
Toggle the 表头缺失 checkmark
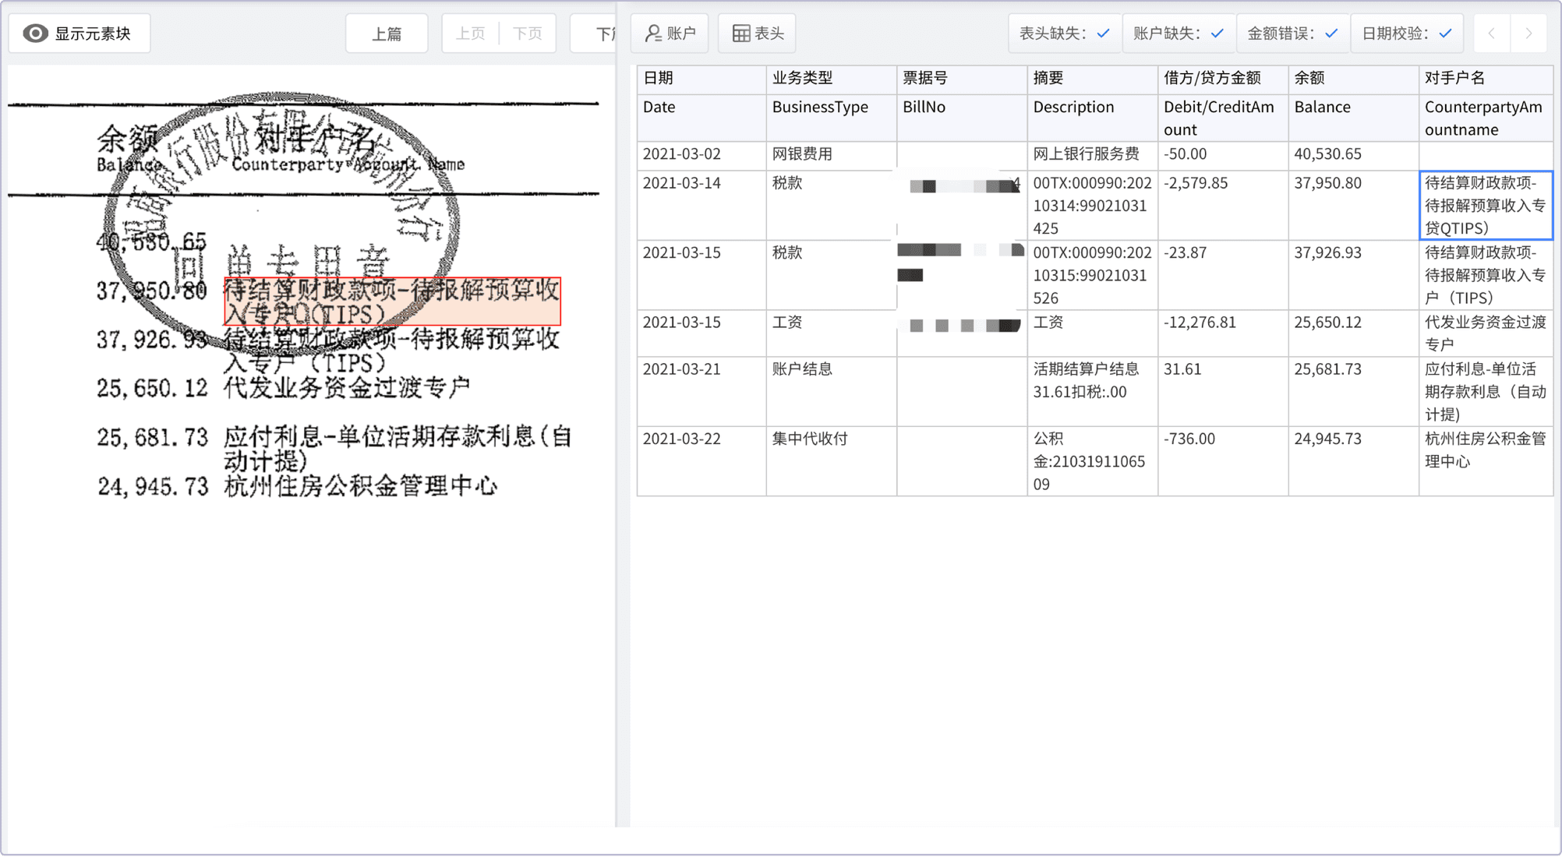[1103, 34]
